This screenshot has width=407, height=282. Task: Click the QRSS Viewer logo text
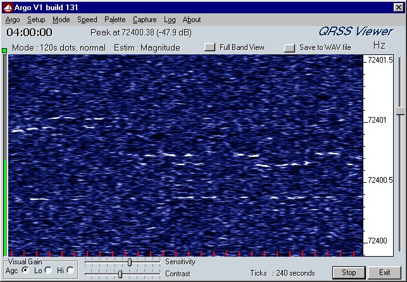click(356, 32)
